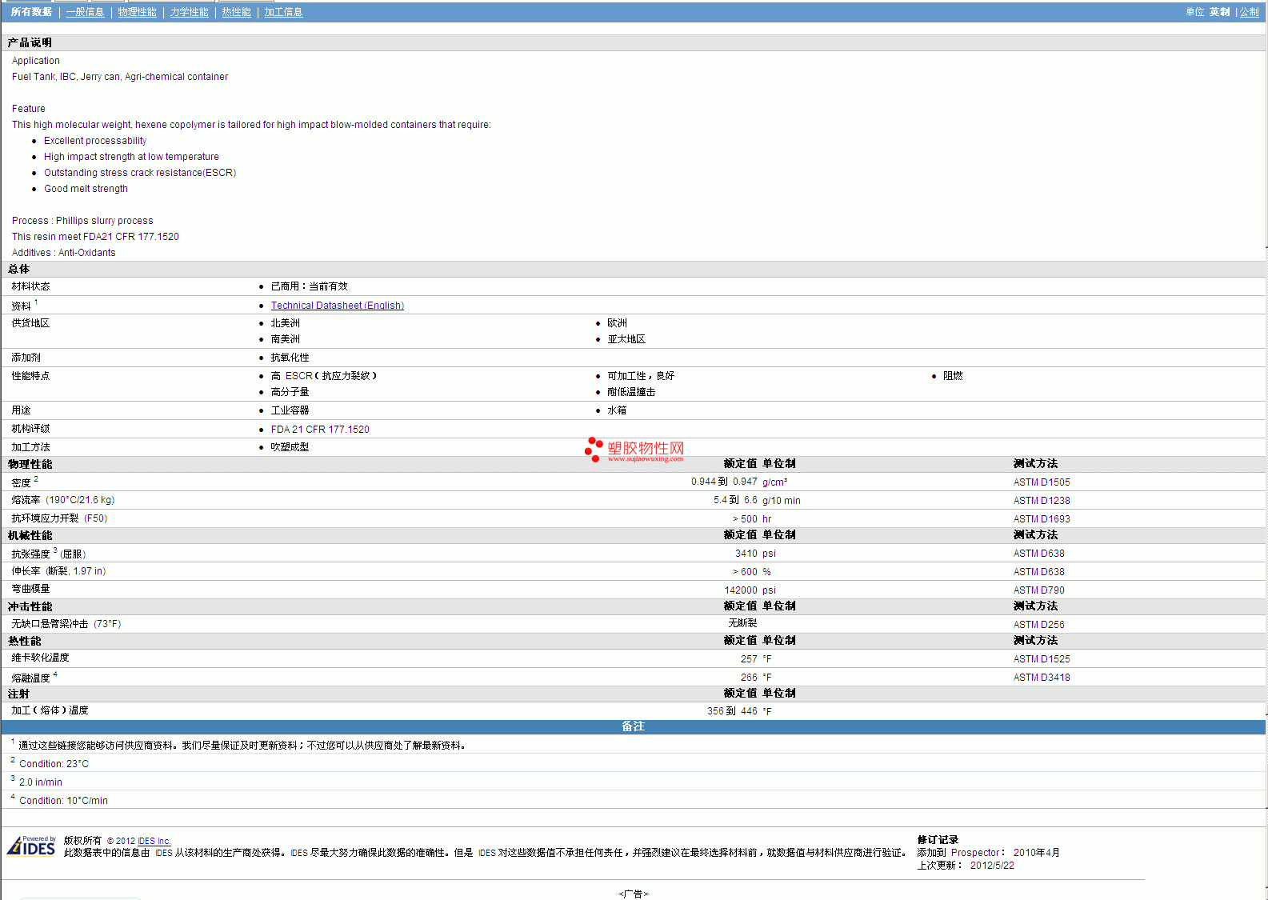Viewport: 1268px width, 900px height.
Task: Switch units to 英制
Action: [x=1219, y=12]
